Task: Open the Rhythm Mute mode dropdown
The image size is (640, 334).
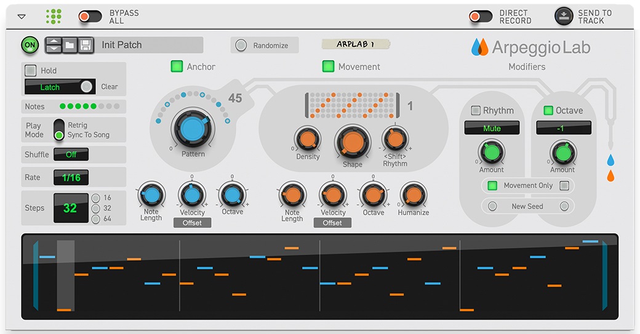Action: pyautogui.click(x=492, y=128)
